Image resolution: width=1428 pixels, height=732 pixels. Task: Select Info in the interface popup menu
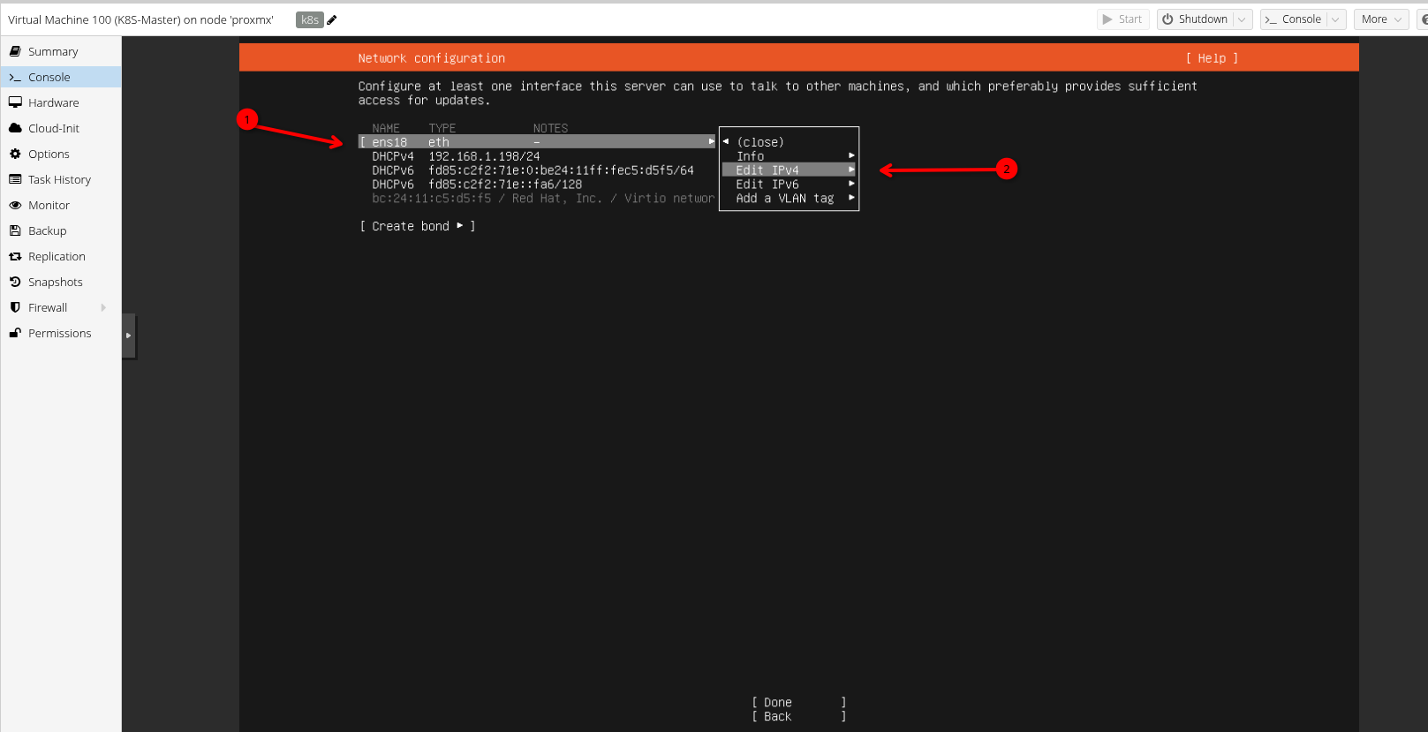tap(789, 155)
